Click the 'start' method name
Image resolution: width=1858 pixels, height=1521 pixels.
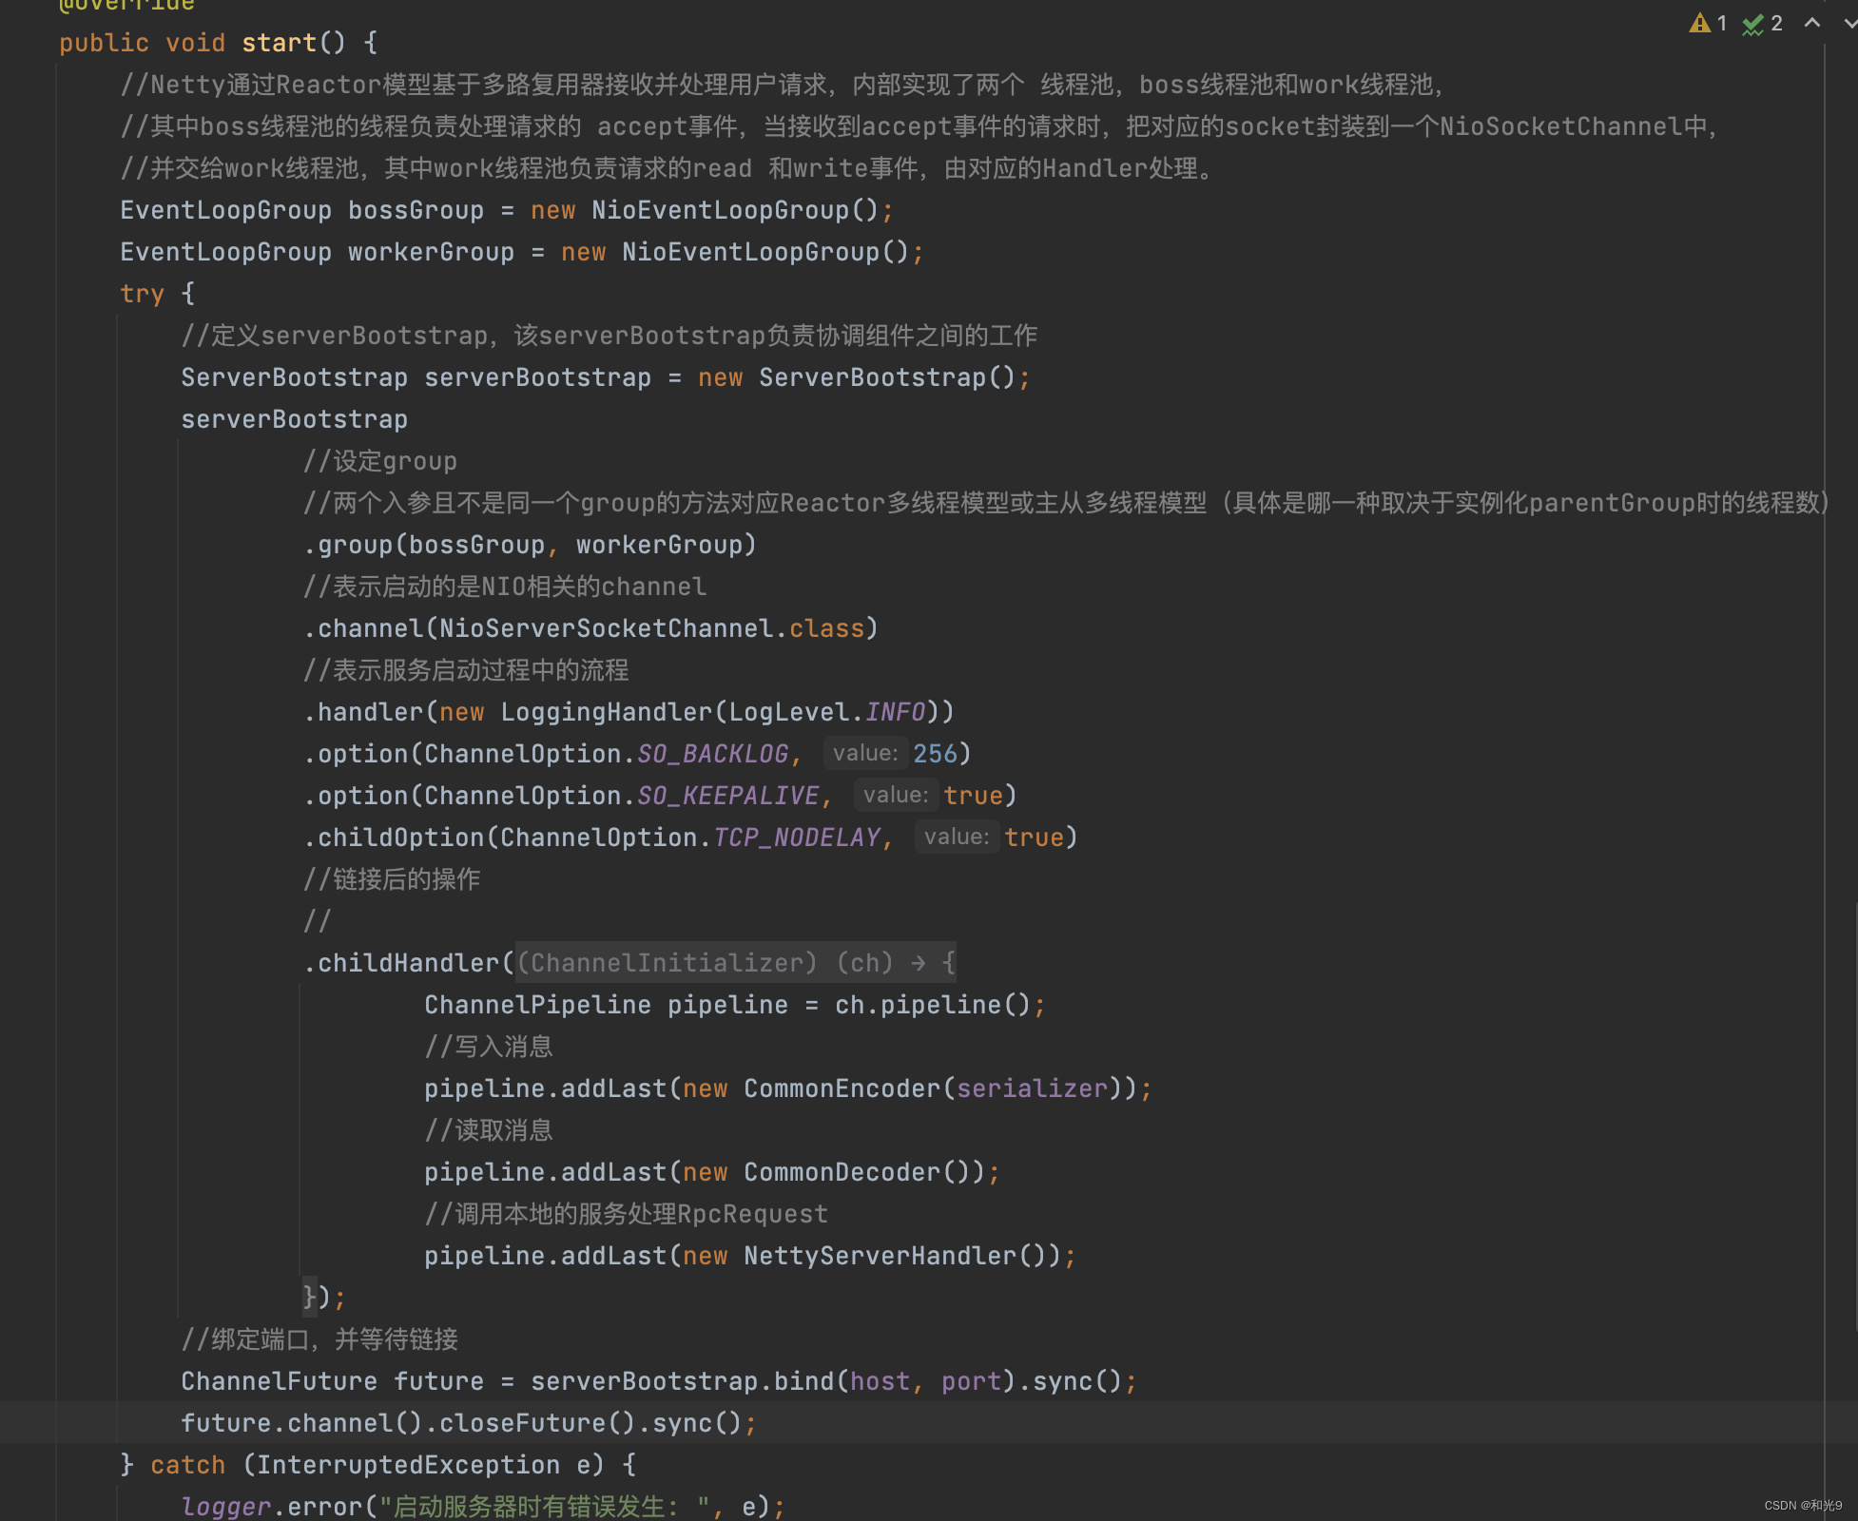click(x=279, y=43)
